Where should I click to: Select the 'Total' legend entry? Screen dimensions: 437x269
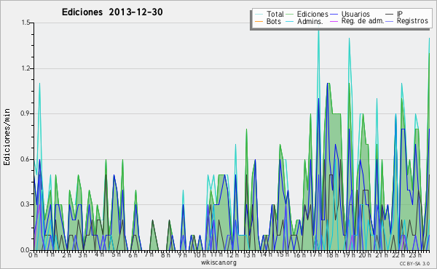coord(275,14)
